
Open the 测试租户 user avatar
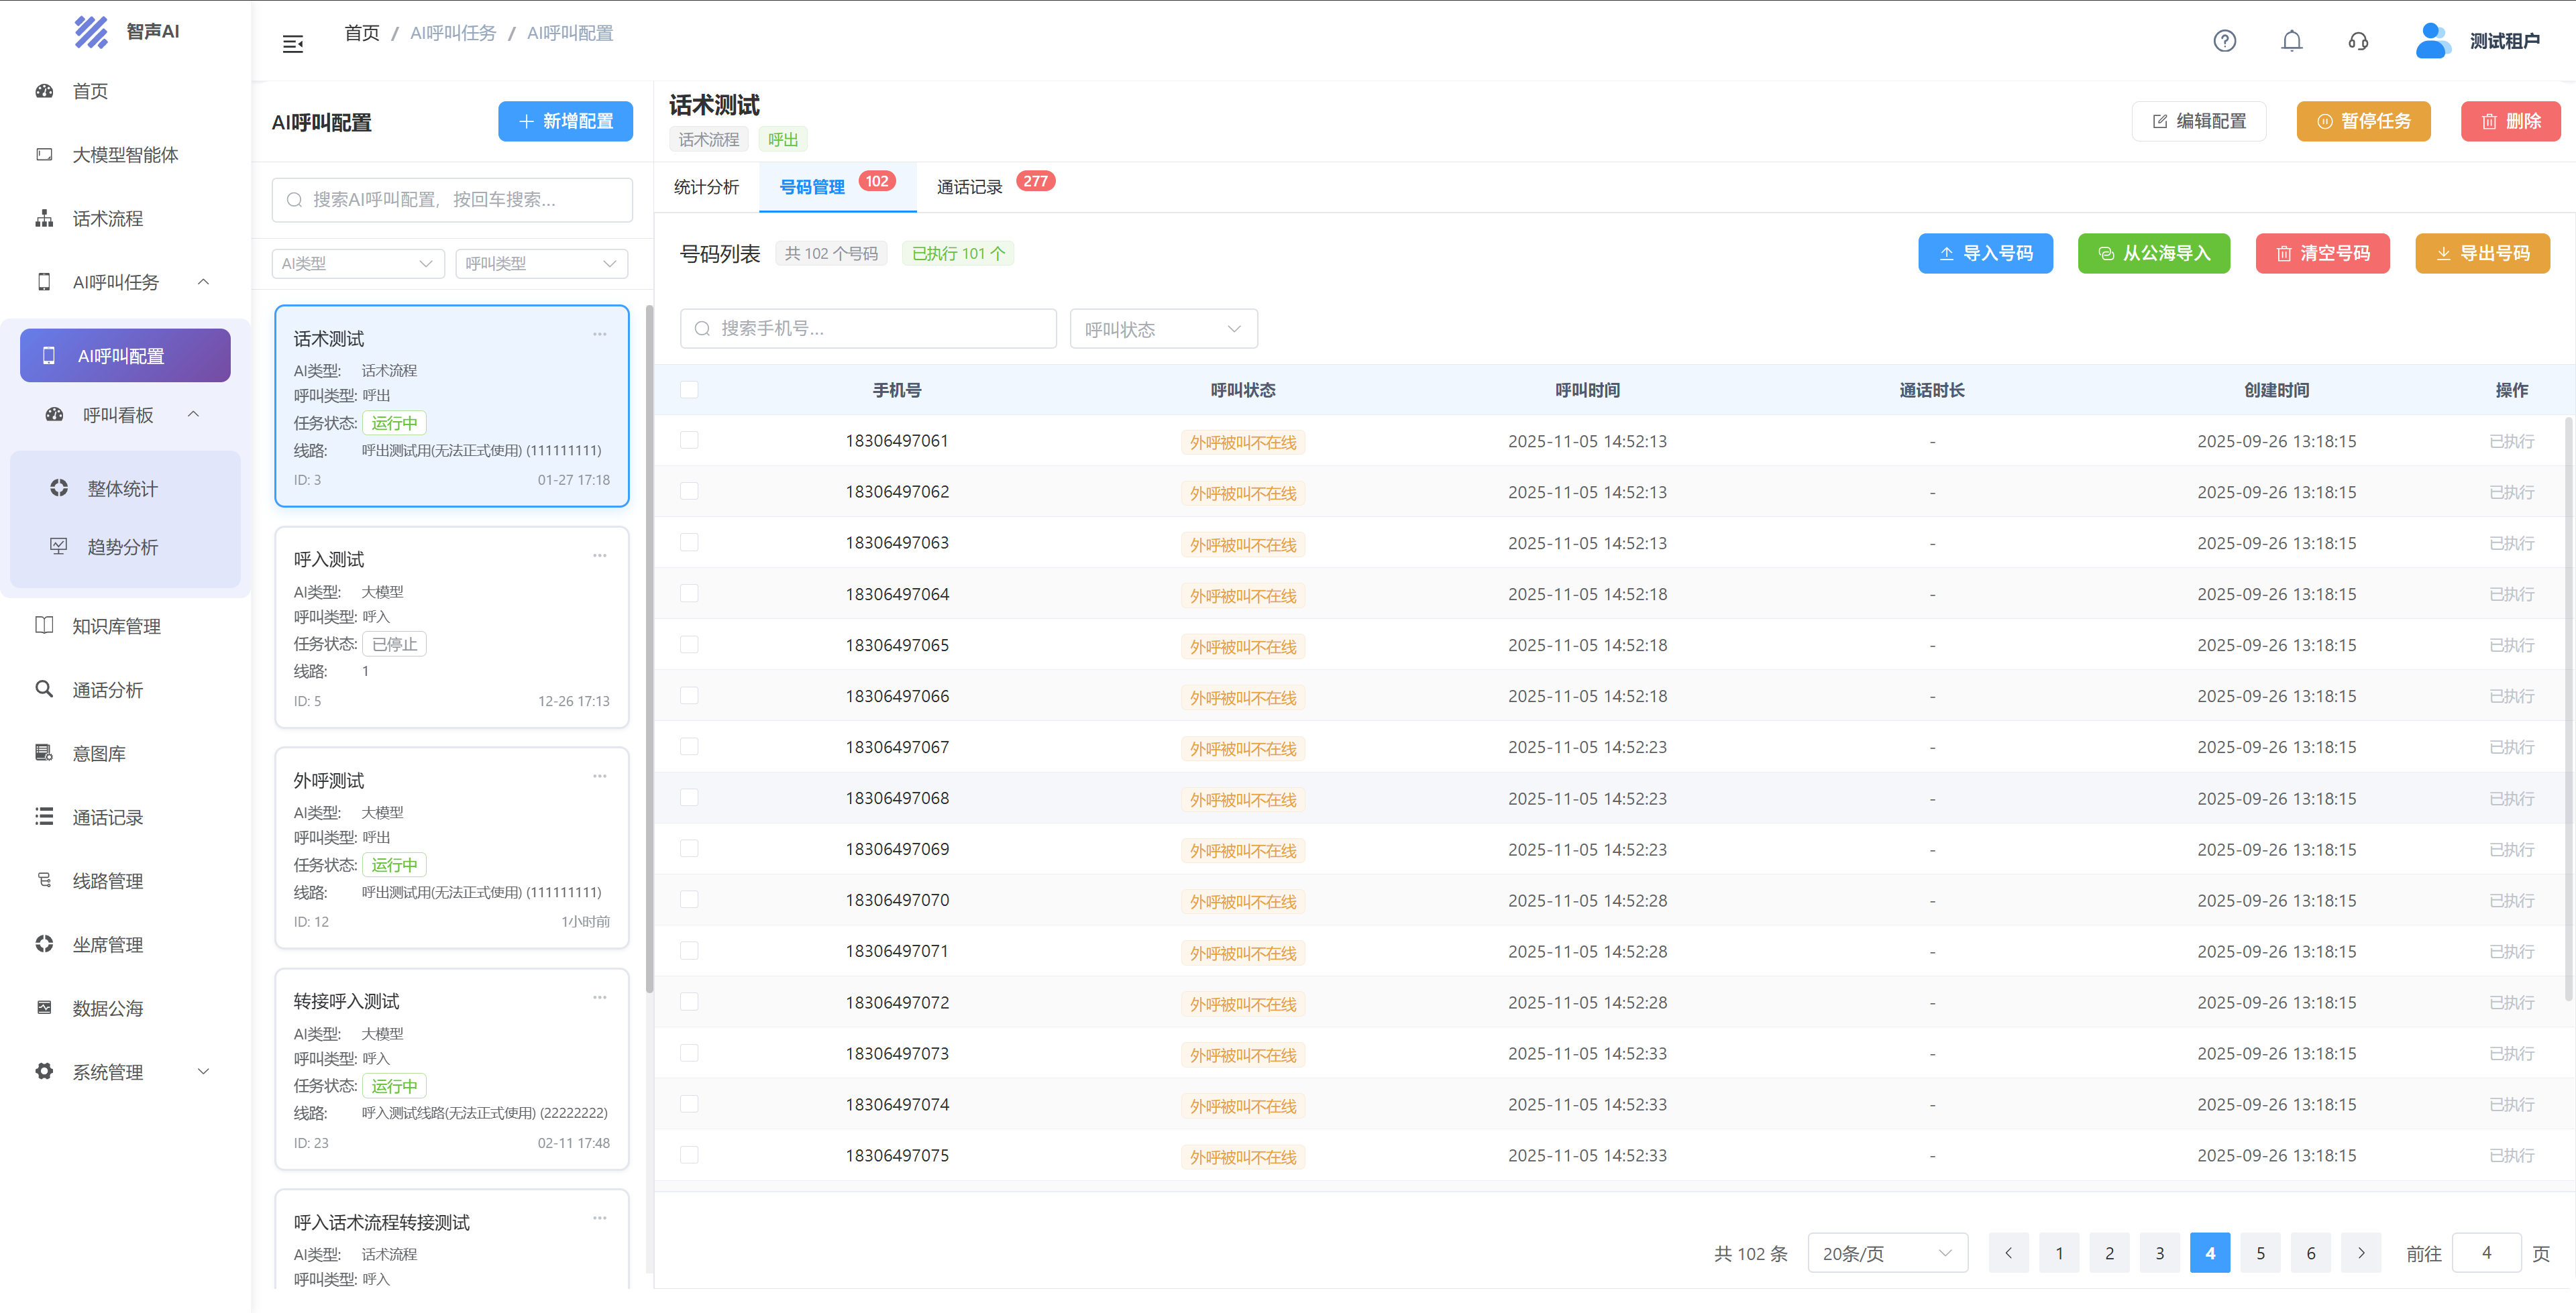click(x=2431, y=41)
